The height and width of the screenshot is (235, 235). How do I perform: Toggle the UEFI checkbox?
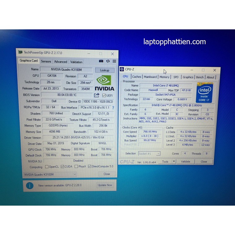(104, 96)
